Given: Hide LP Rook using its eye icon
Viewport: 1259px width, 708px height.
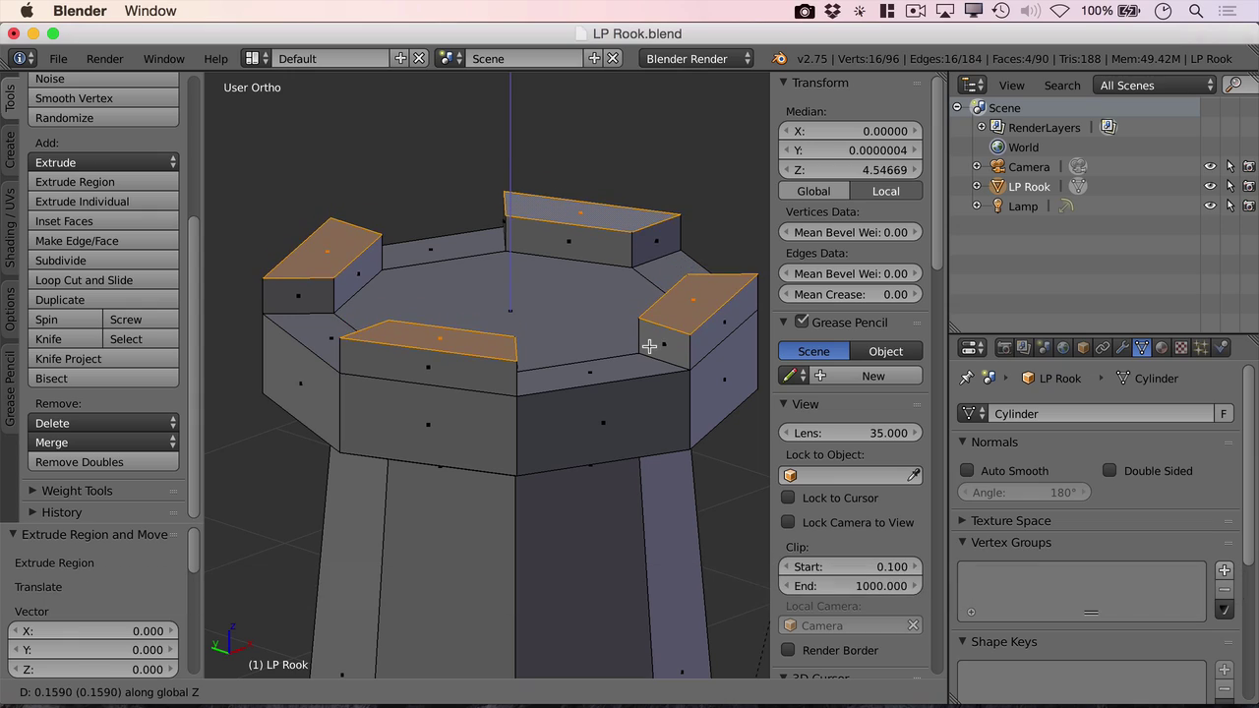Looking at the screenshot, I should (x=1210, y=187).
